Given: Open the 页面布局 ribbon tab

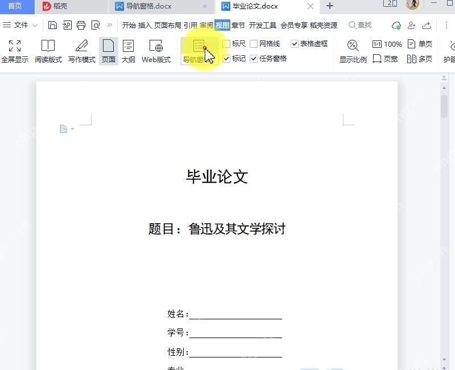Looking at the screenshot, I should tap(167, 25).
